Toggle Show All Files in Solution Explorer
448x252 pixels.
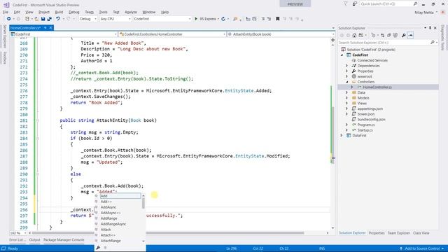point(395,35)
